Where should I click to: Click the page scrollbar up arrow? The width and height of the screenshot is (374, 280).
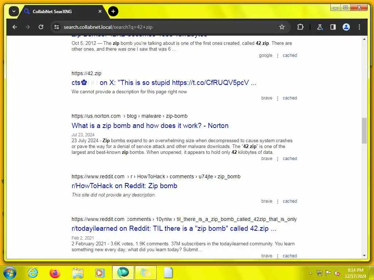point(364,39)
